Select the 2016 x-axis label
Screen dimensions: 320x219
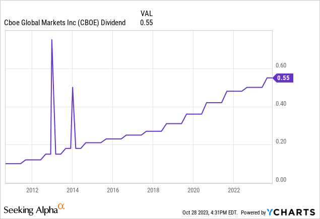tap(112, 190)
